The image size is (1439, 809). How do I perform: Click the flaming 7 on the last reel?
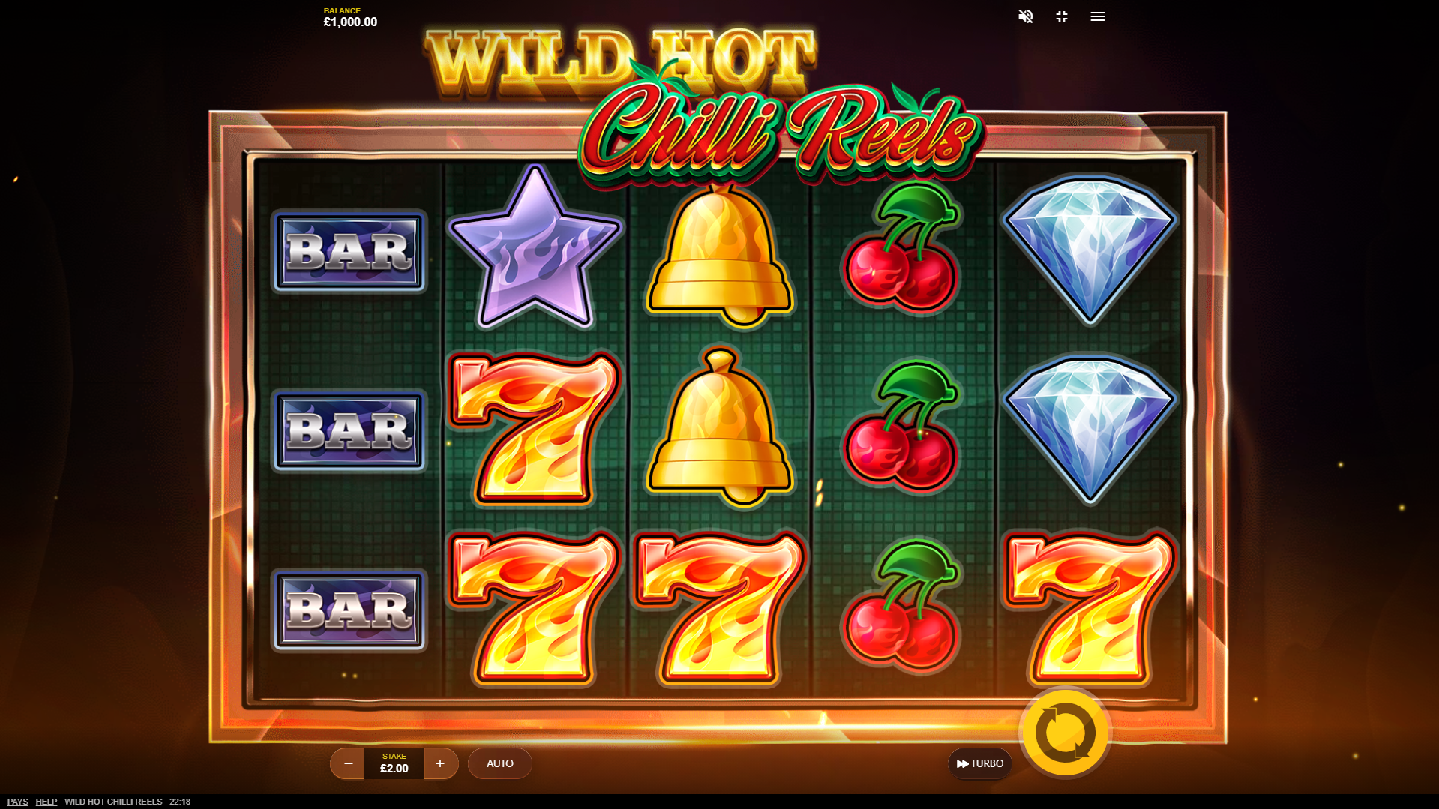tap(1089, 607)
